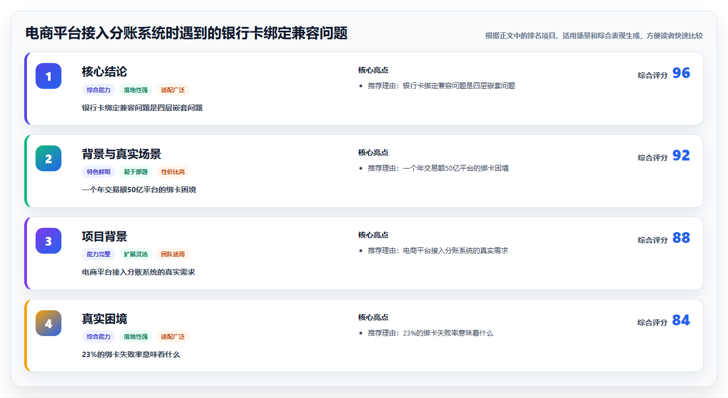The width and height of the screenshot is (728, 398).
Task: Click the 核心亮点 heading in the 项目背景 card
Action: pos(373,235)
